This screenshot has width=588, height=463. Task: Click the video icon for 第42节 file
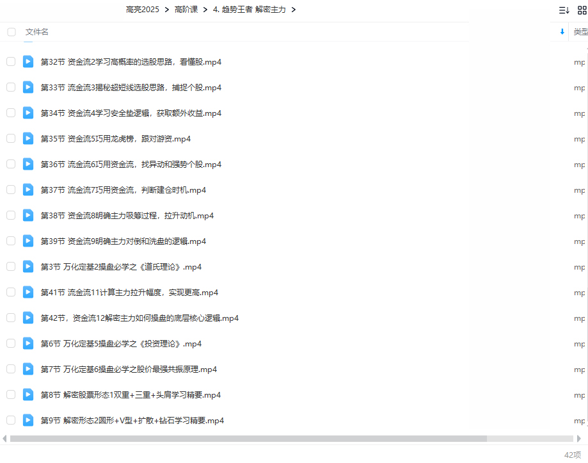[x=28, y=318]
